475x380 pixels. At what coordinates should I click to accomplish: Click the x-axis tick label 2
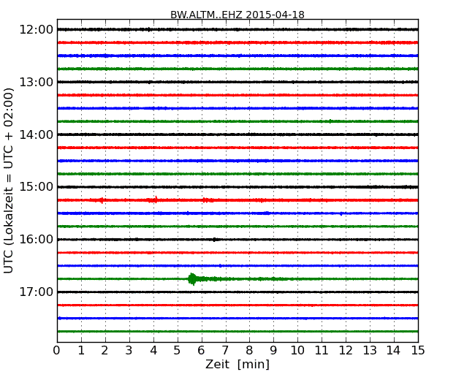point(104,351)
